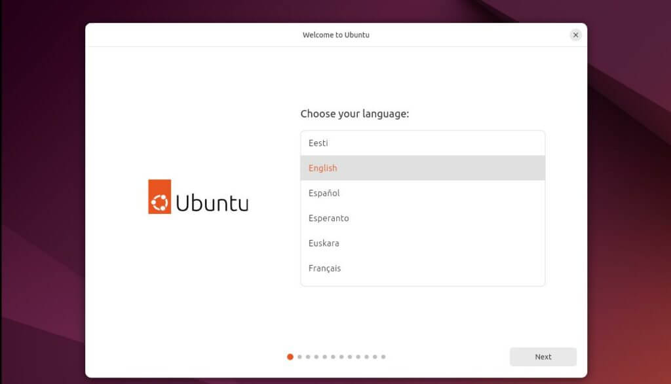
Task: Click the second page indicator dot
Action: tap(298, 357)
